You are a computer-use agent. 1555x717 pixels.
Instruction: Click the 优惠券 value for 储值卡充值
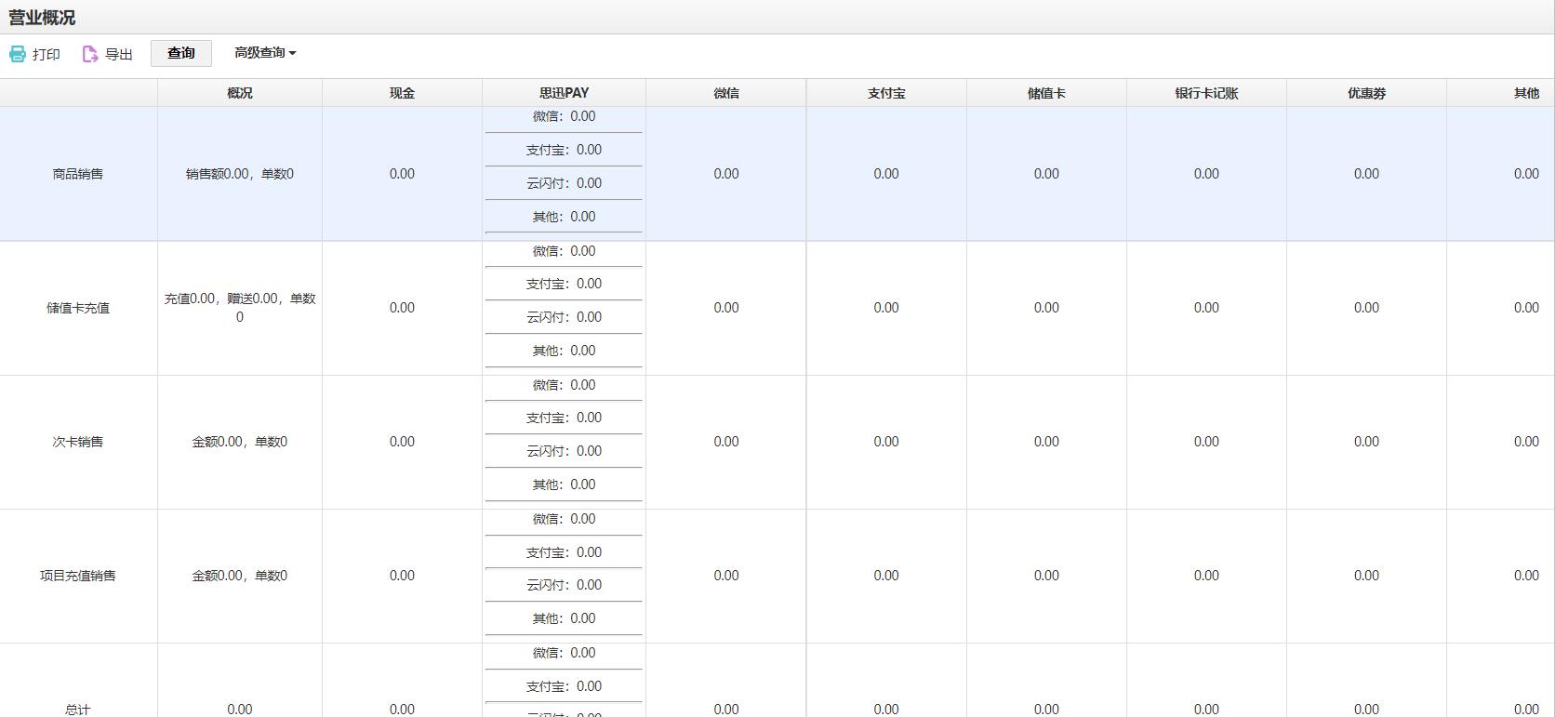pyautogui.click(x=1366, y=308)
